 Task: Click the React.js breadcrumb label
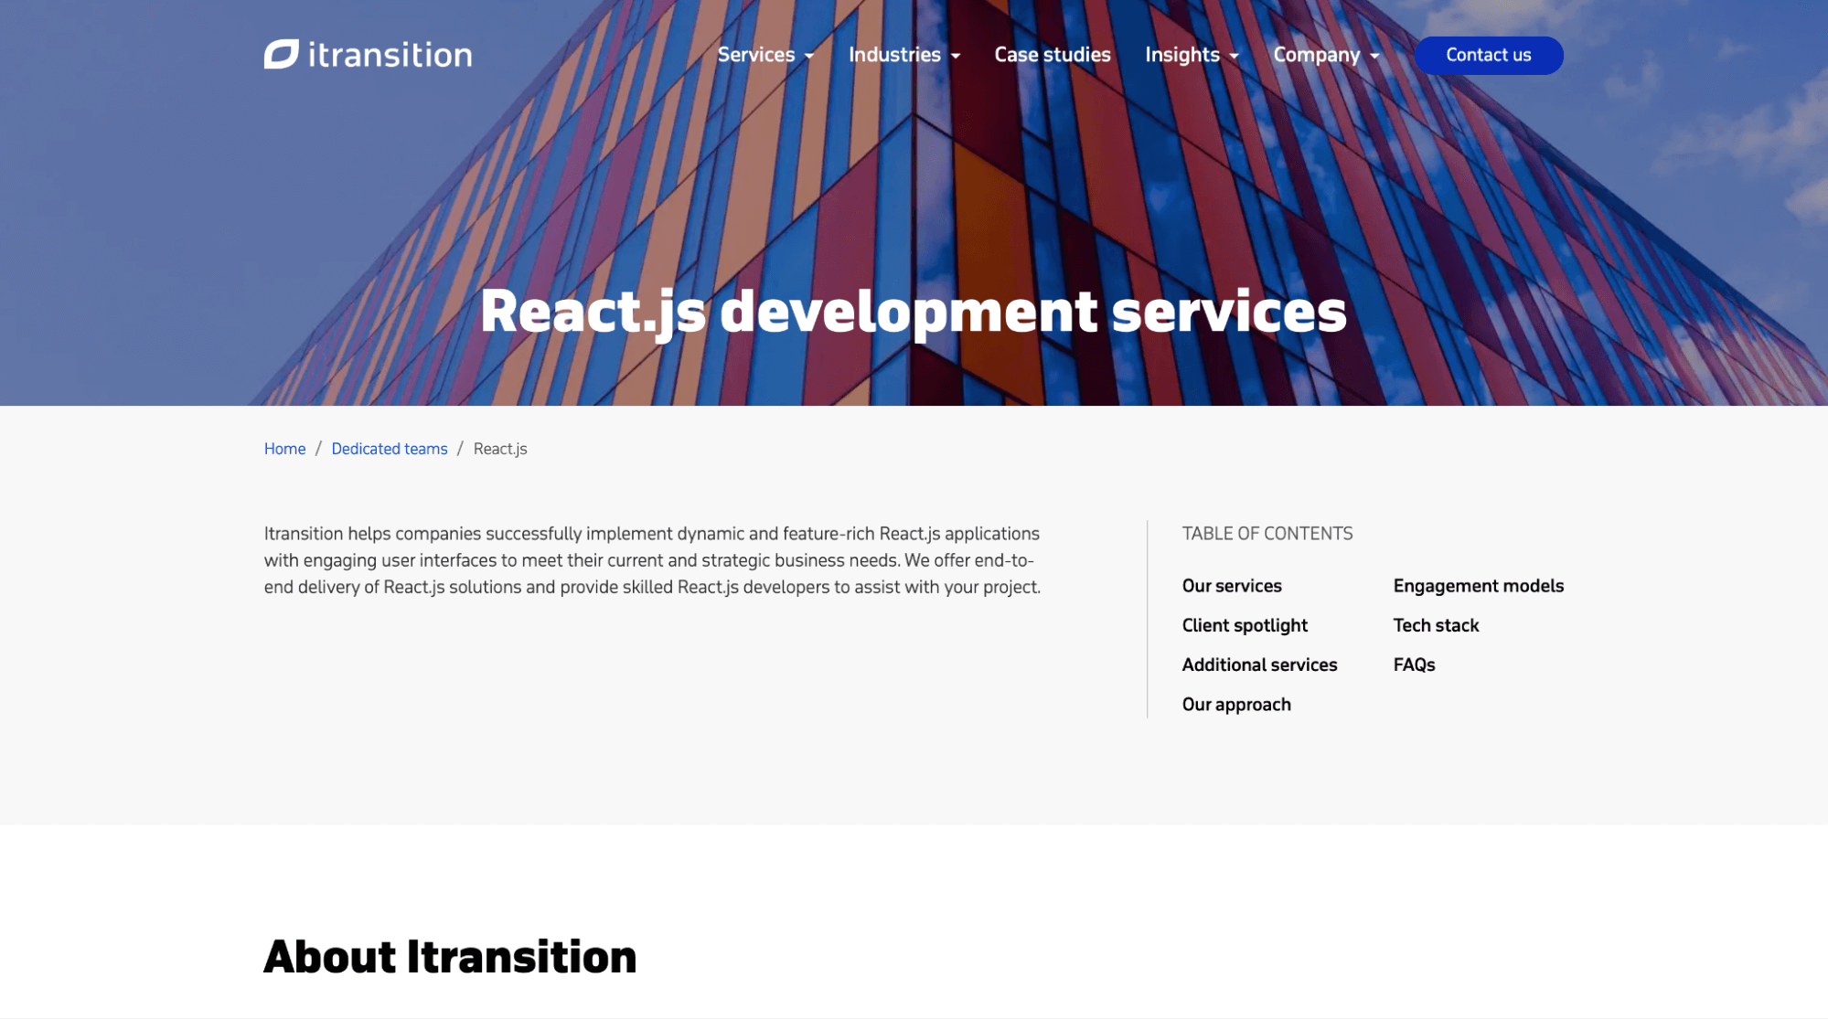pyautogui.click(x=499, y=449)
